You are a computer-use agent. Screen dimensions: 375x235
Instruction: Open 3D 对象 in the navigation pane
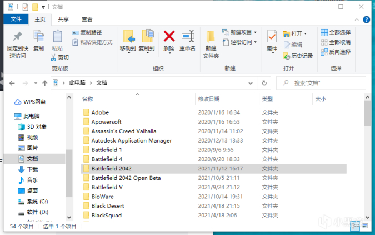[33, 126]
